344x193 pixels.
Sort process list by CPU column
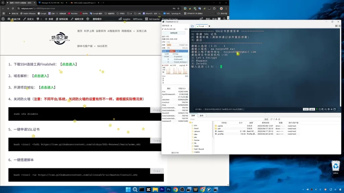coord(172,51)
